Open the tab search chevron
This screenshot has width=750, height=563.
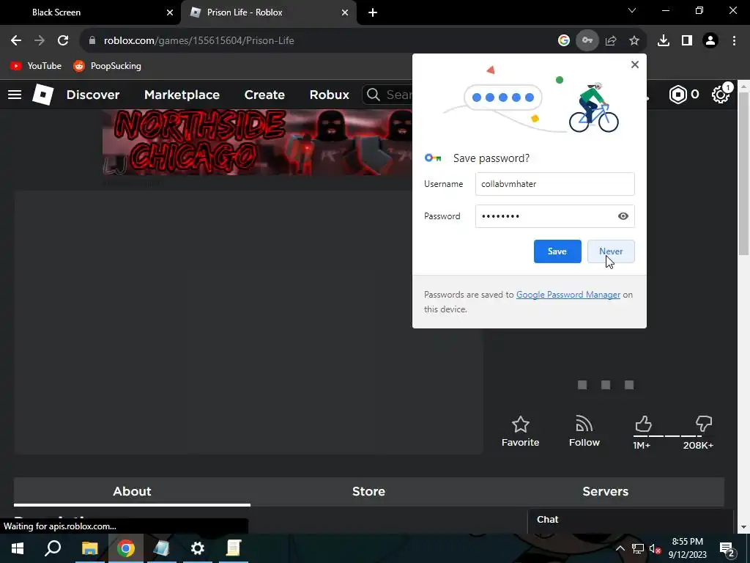(x=632, y=10)
